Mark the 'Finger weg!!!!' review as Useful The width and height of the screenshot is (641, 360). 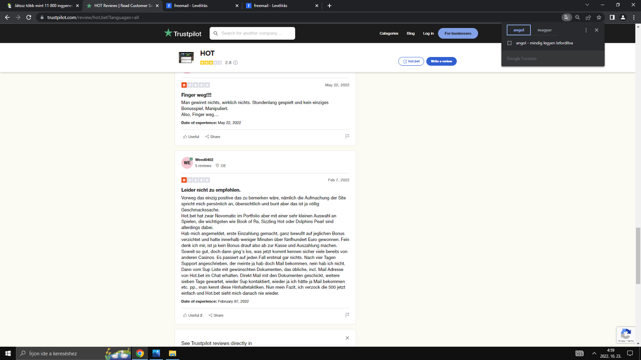click(x=191, y=137)
